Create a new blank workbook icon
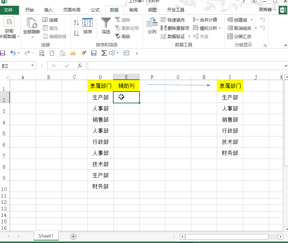Viewport: 288px width, 243px height. (x=52, y=53)
